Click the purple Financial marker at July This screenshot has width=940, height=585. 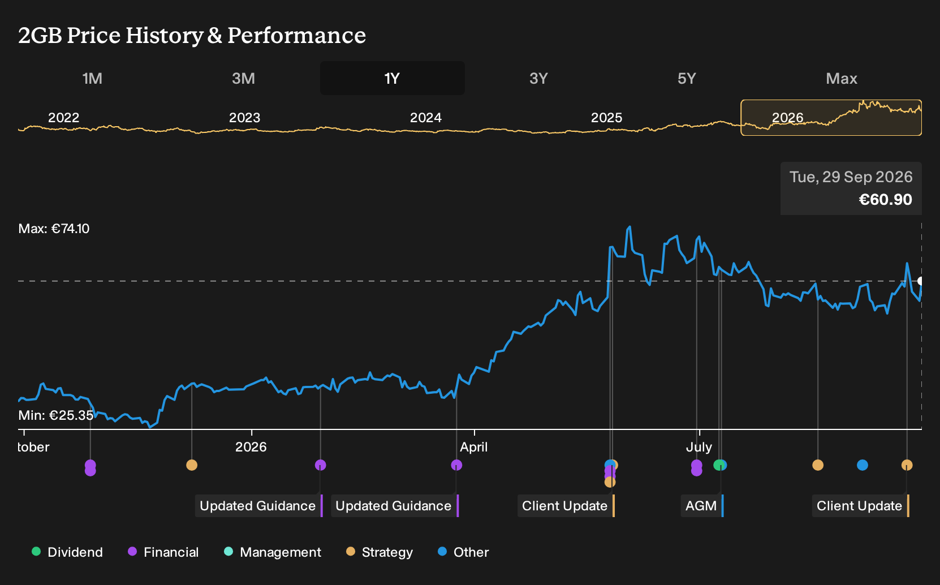(x=696, y=468)
